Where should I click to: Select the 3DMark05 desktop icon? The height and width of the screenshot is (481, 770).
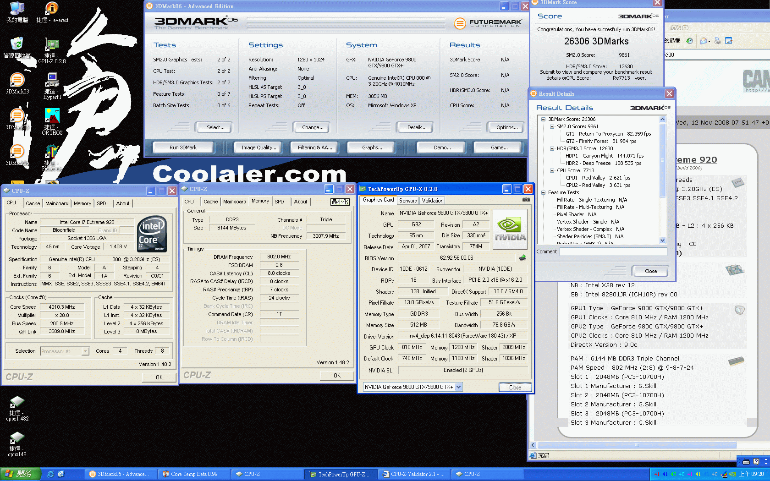17,119
